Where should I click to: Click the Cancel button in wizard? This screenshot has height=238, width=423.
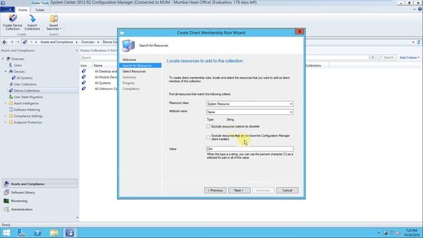coord(288,190)
